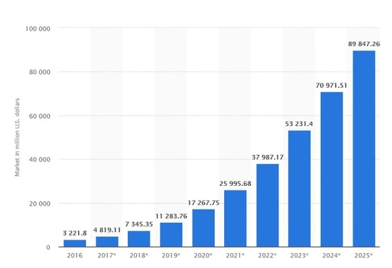
Task: Click the 2024* bar
Action: pyautogui.click(x=331, y=169)
